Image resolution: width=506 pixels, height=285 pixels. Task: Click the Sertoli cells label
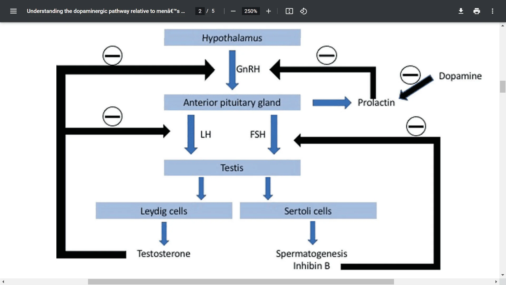(308, 211)
